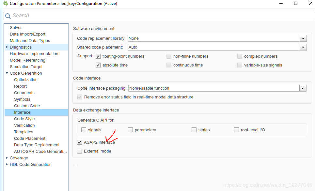Show advanced parameters via ellipsis
This screenshot has height=191, width=315.
(x=75, y=165)
